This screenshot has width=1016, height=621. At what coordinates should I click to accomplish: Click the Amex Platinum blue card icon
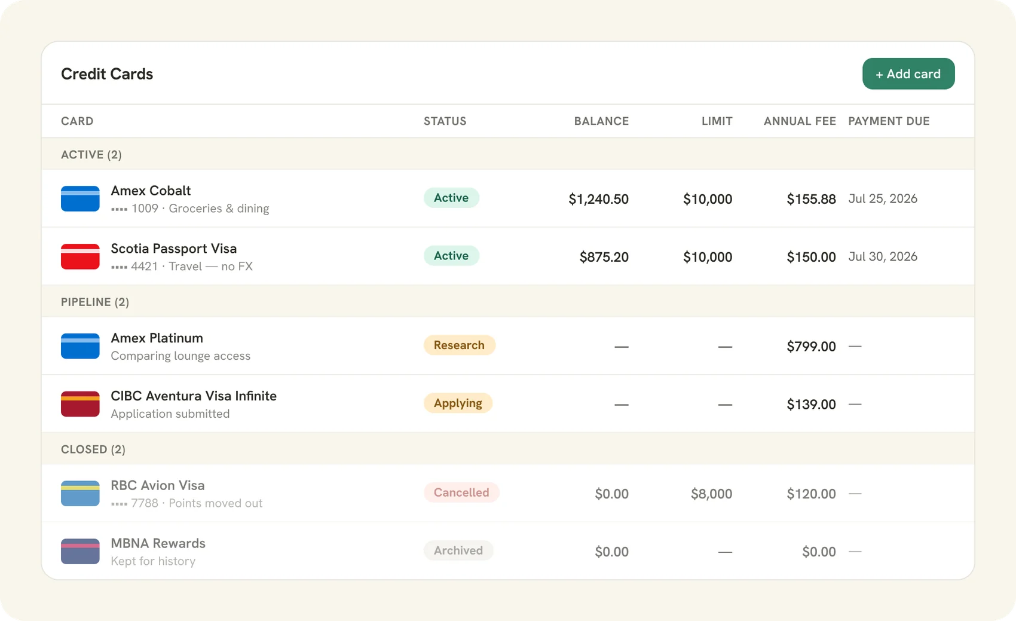click(x=80, y=346)
